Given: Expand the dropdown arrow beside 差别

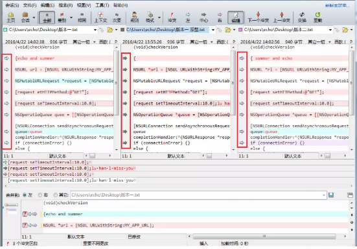Looking at the screenshot, I should click(x=71, y=18).
